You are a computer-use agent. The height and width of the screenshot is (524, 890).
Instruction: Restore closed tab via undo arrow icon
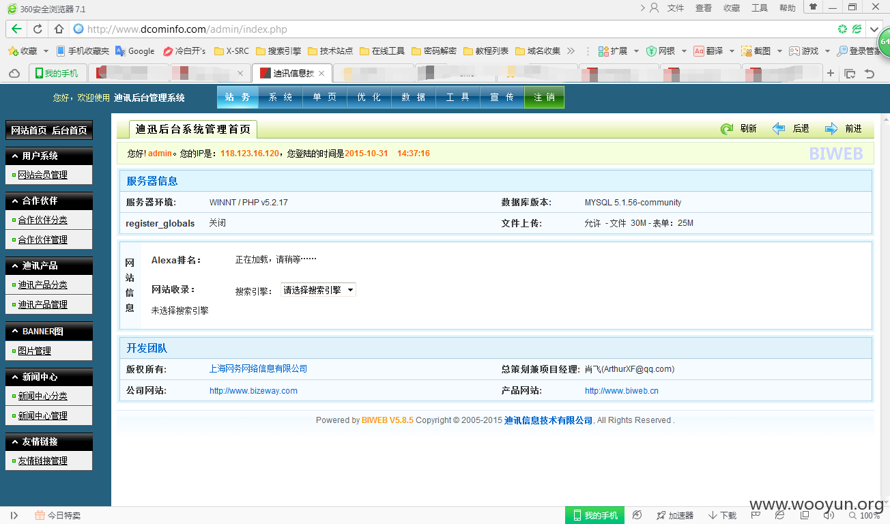(x=870, y=74)
